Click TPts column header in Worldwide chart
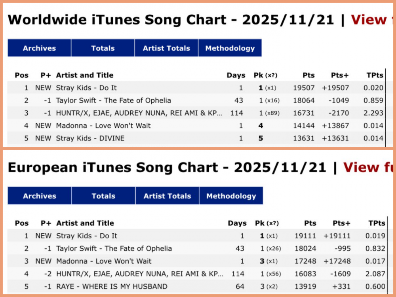 [375, 75]
